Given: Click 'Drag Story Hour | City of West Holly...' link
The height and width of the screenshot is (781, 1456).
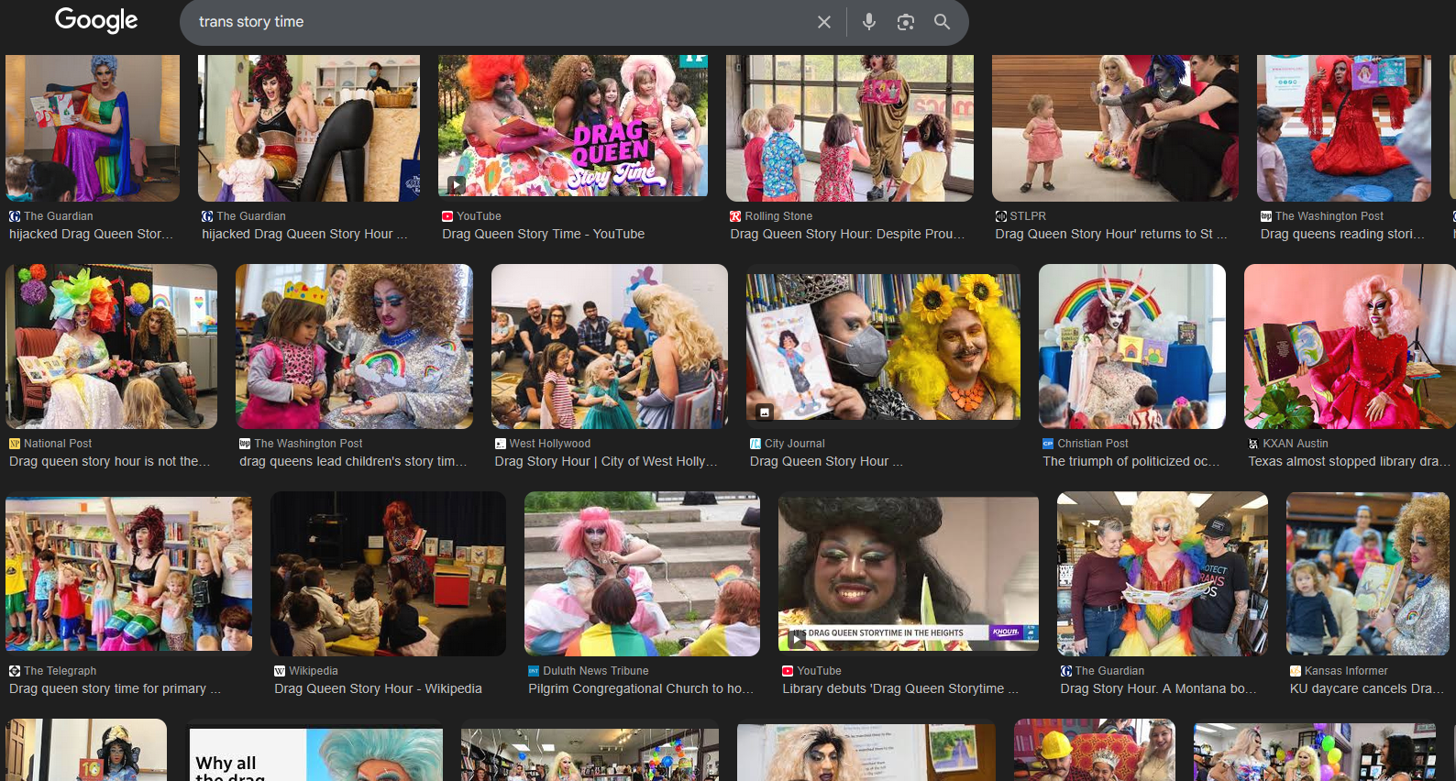Looking at the screenshot, I should [606, 461].
